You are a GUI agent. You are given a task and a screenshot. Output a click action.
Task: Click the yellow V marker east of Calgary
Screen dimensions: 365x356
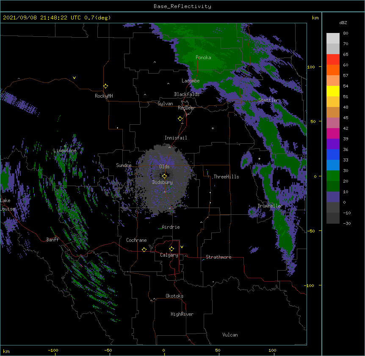tap(182, 247)
